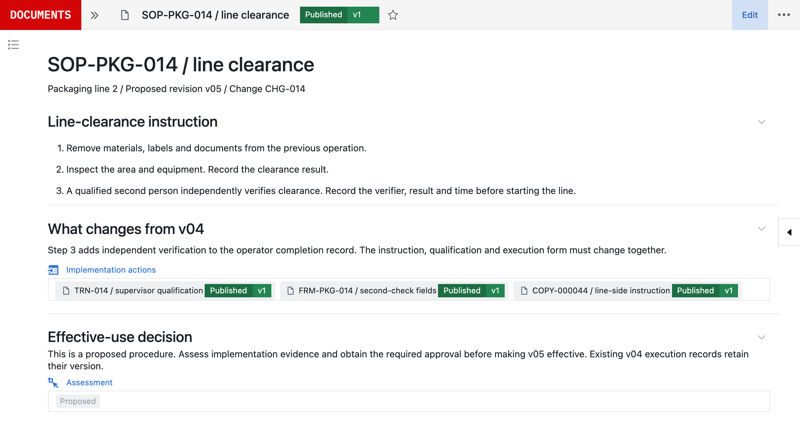The width and height of the screenshot is (800, 434).
Task: Click the large SOP-PKG-014 / line clearance page heading
Action: point(181,64)
